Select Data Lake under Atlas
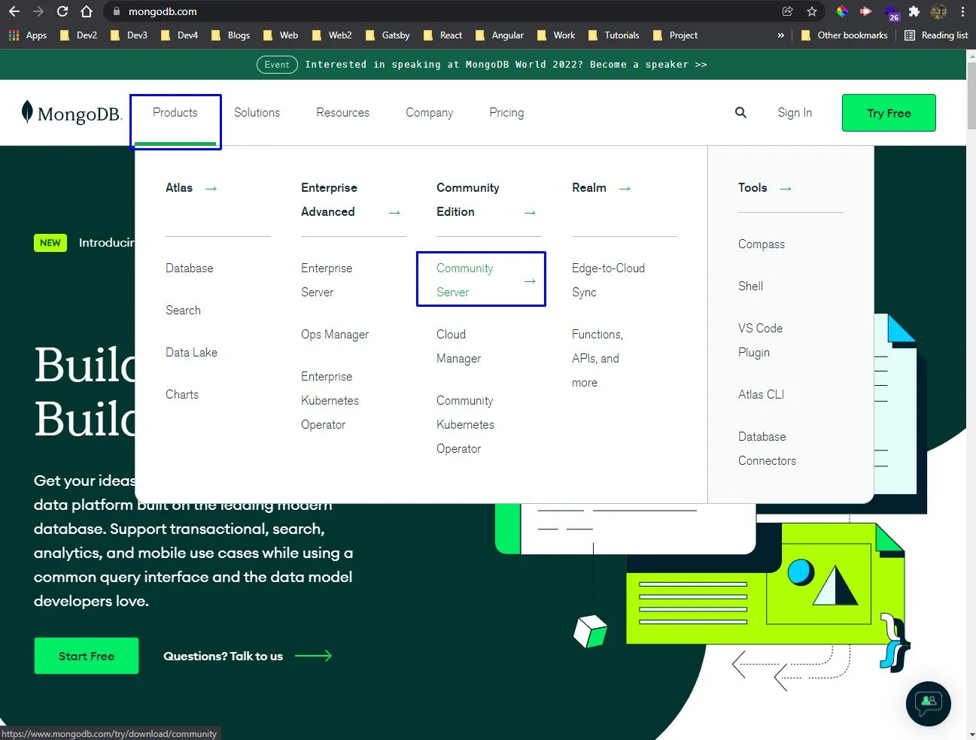Image resolution: width=976 pixels, height=740 pixels. (x=191, y=353)
